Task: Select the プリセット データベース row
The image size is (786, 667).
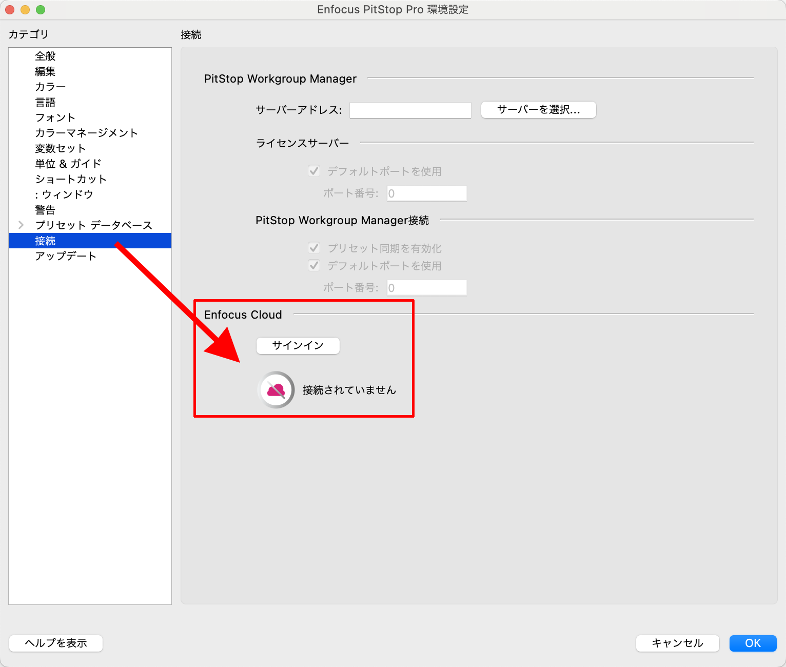Action: coord(90,225)
